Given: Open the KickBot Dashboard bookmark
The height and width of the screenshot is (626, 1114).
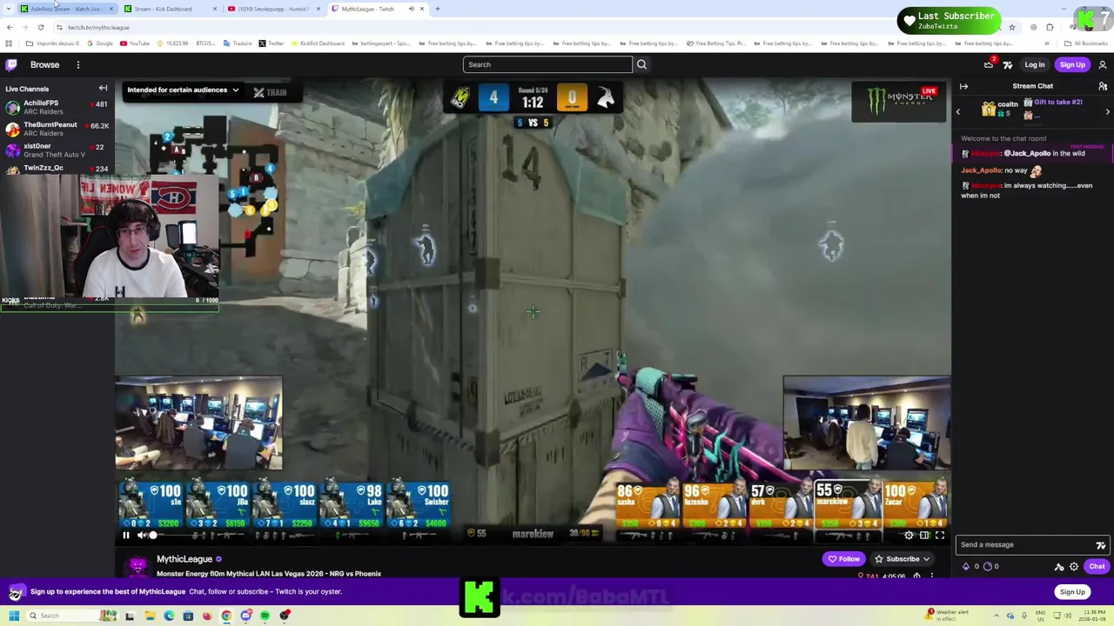Looking at the screenshot, I should pos(317,43).
